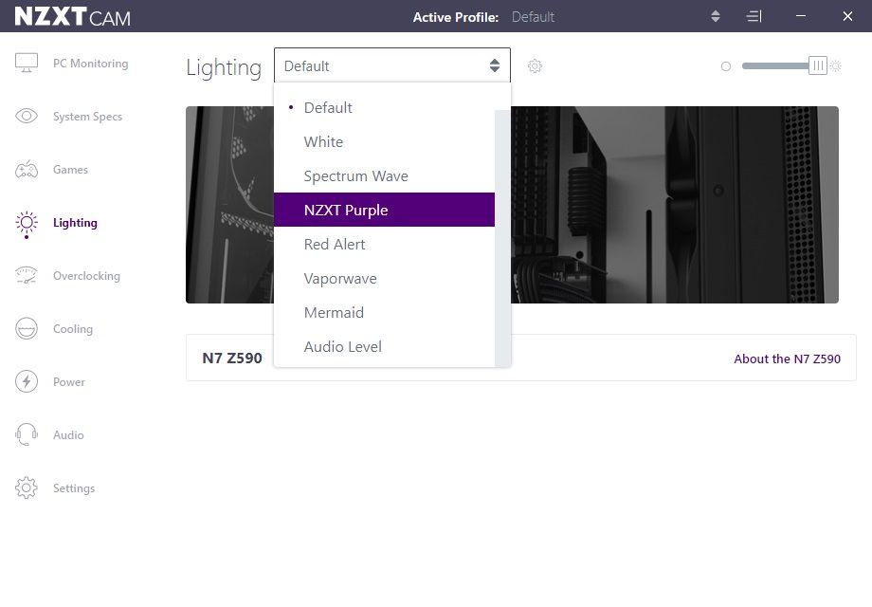Image resolution: width=872 pixels, height=607 pixels.
Task: Select the NZXT Purple preset
Action: tap(384, 210)
